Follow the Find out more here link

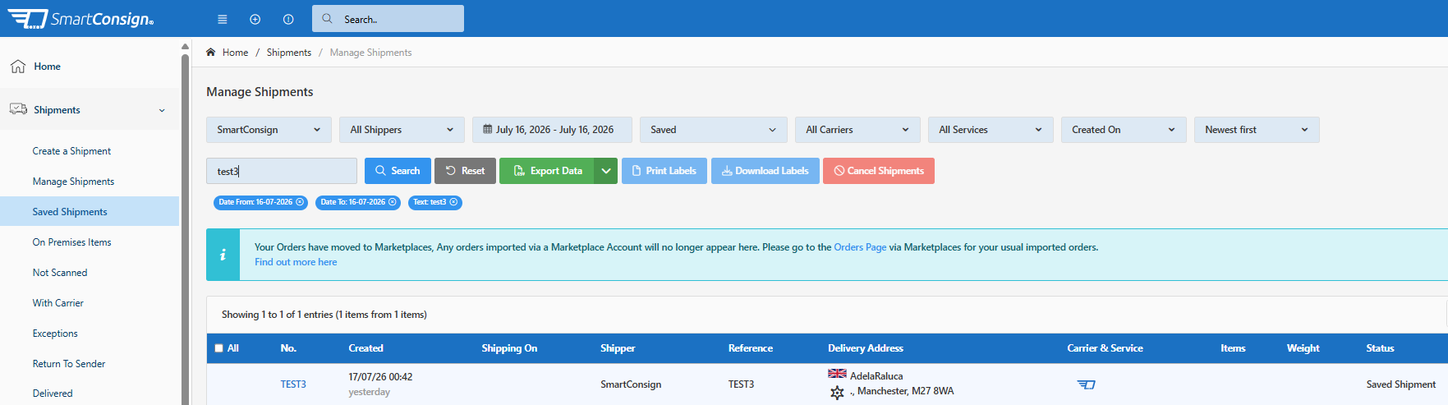click(x=296, y=262)
